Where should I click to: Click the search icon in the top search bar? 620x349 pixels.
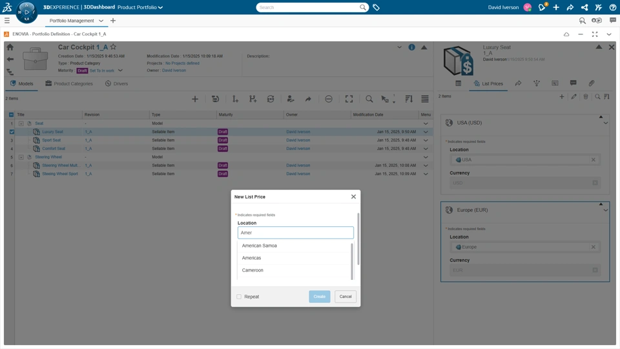point(362,7)
